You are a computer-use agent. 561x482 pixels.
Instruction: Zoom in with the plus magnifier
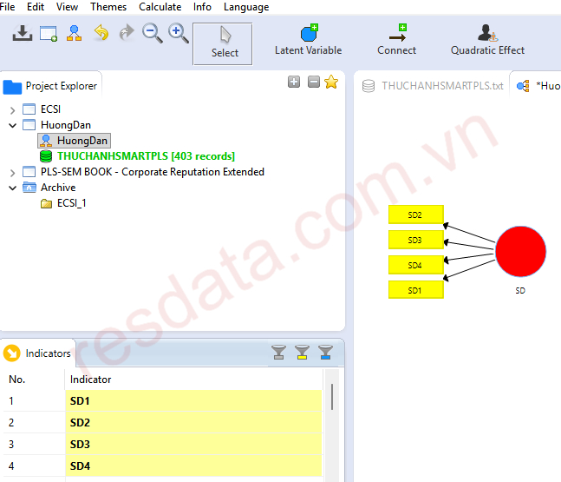[179, 34]
